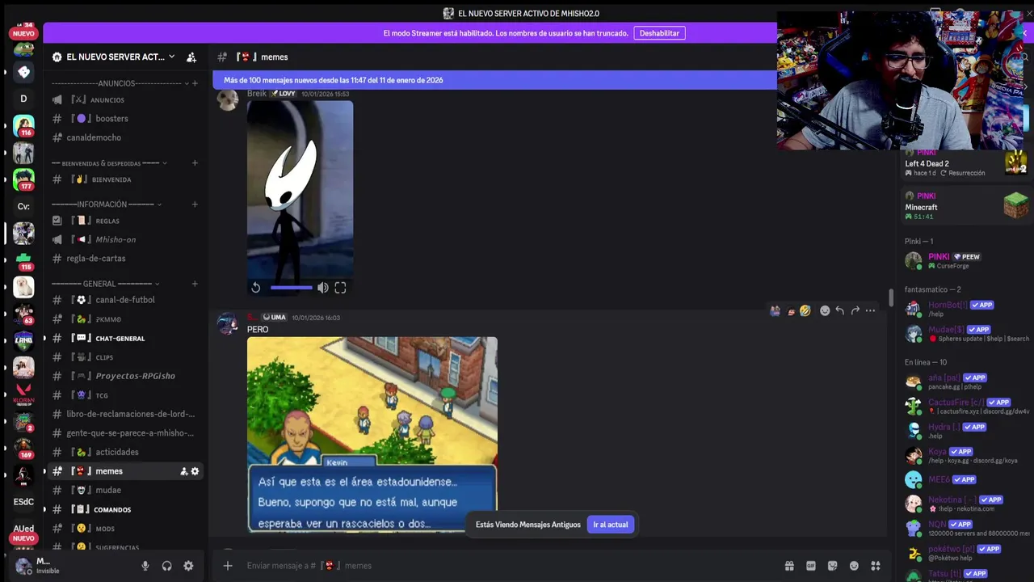Mute the video with speaker icon
The width and height of the screenshot is (1034, 582).
point(322,288)
